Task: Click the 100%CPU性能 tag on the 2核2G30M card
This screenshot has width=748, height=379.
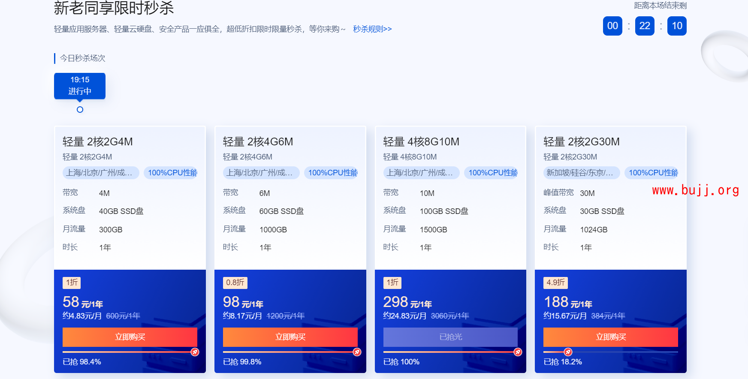Action: click(x=651, y=173)
